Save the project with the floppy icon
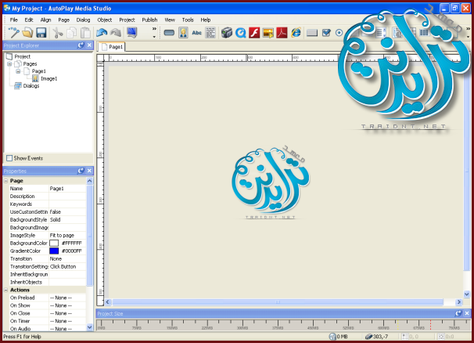Image resolution: width=474 pixels, height=343 pixels. 41,32
